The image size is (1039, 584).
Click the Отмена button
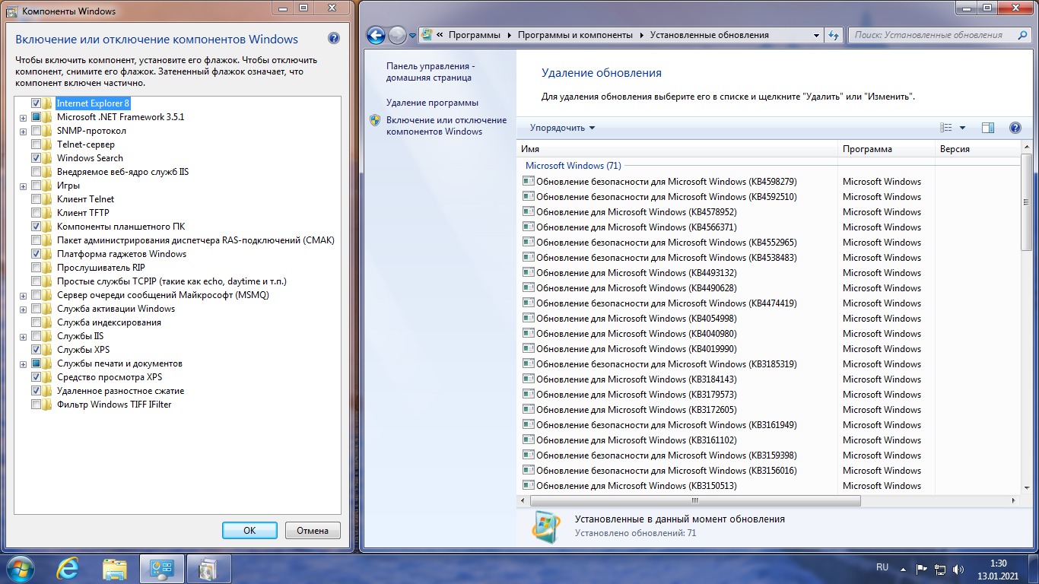pyautogui.click(x=313, y=531)
